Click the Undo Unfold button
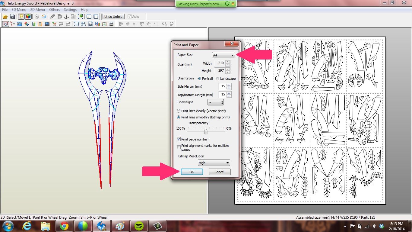 113,17
